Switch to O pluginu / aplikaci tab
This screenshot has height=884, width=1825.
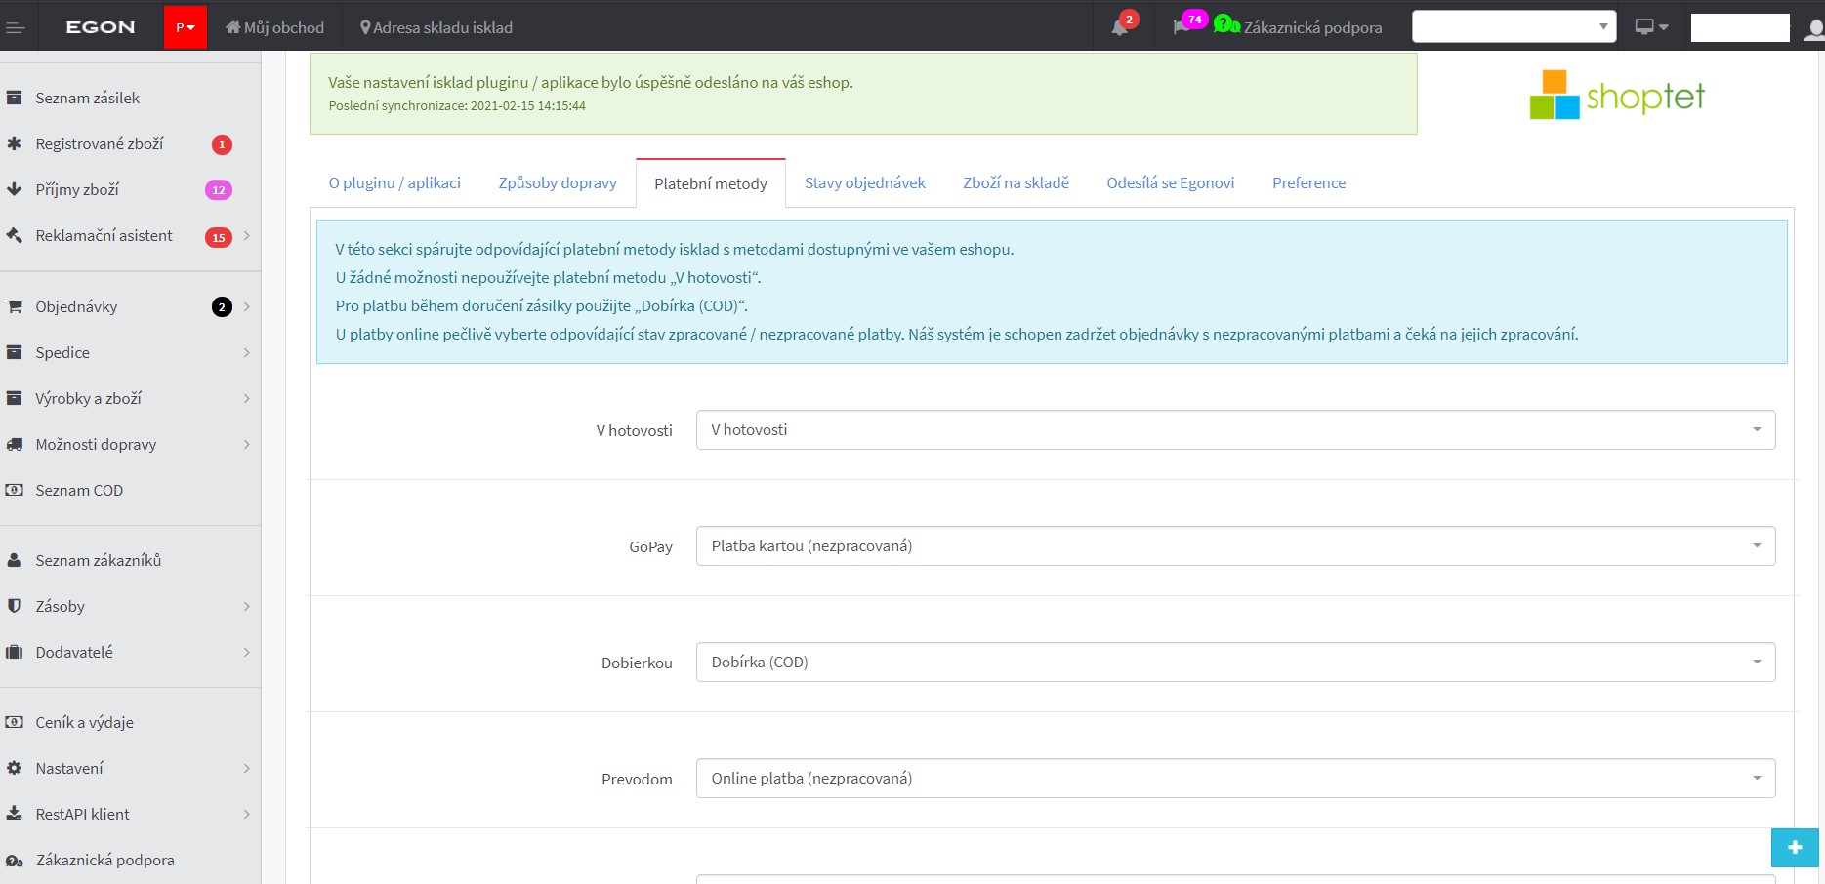(394, 182)
